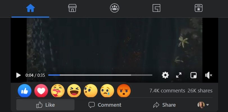228x112 pixels.
Task: Open video settings gear
Action: (165, 75)
